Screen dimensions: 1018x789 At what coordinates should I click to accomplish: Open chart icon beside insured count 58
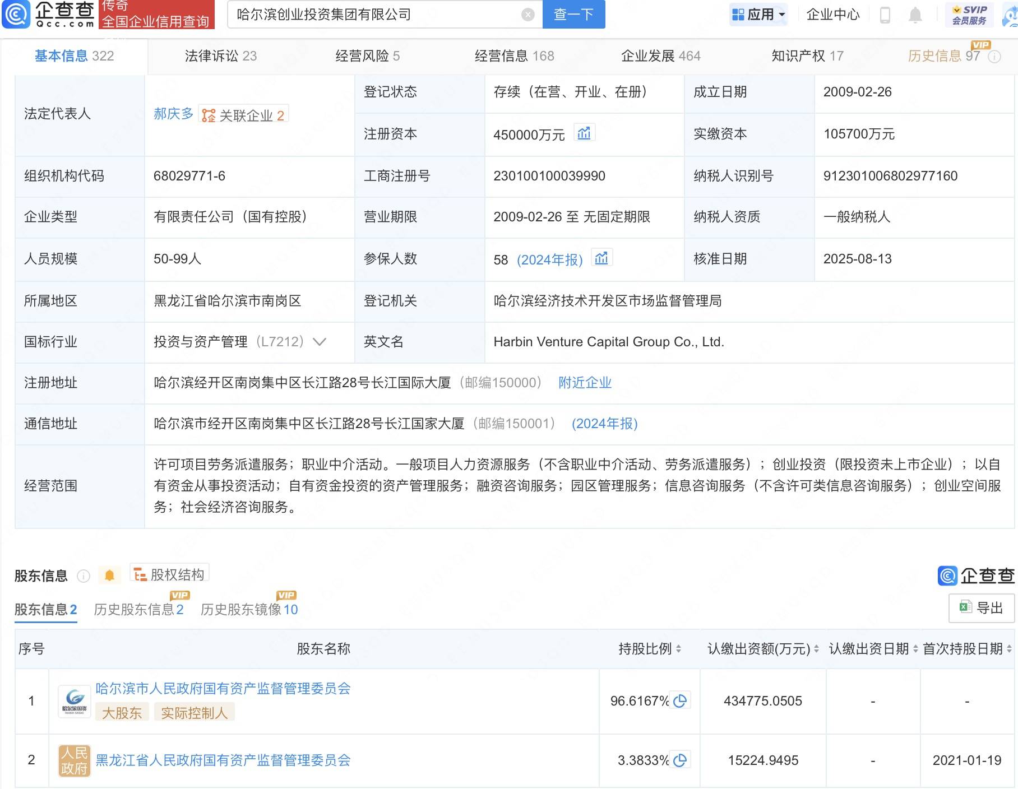601,258
